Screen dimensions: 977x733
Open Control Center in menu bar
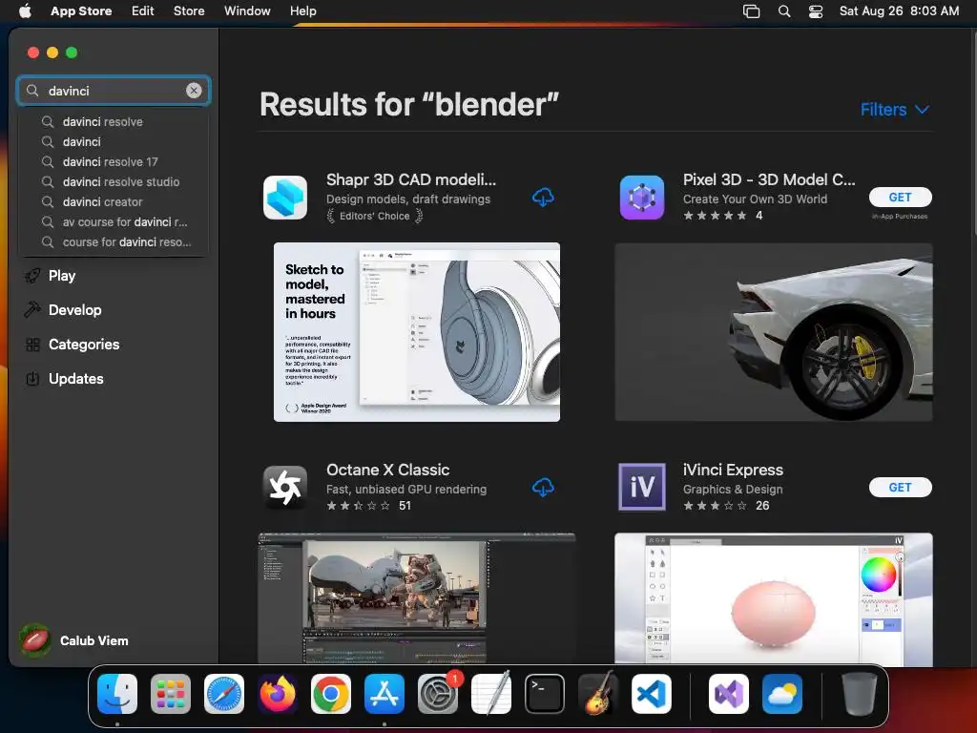click(816, 11)
